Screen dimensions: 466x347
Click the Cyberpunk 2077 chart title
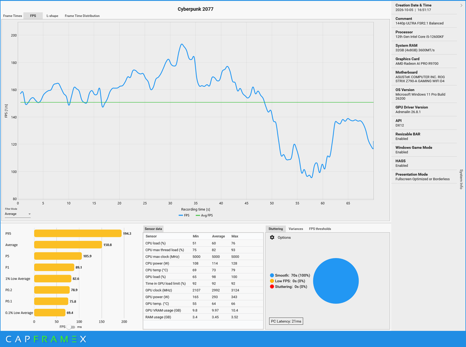tap(196, 9)
